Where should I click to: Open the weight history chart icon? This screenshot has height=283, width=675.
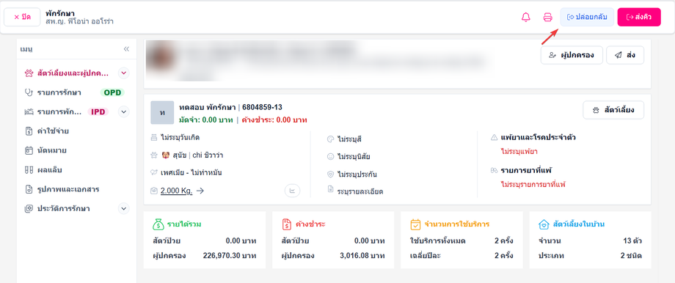(292, 191)
